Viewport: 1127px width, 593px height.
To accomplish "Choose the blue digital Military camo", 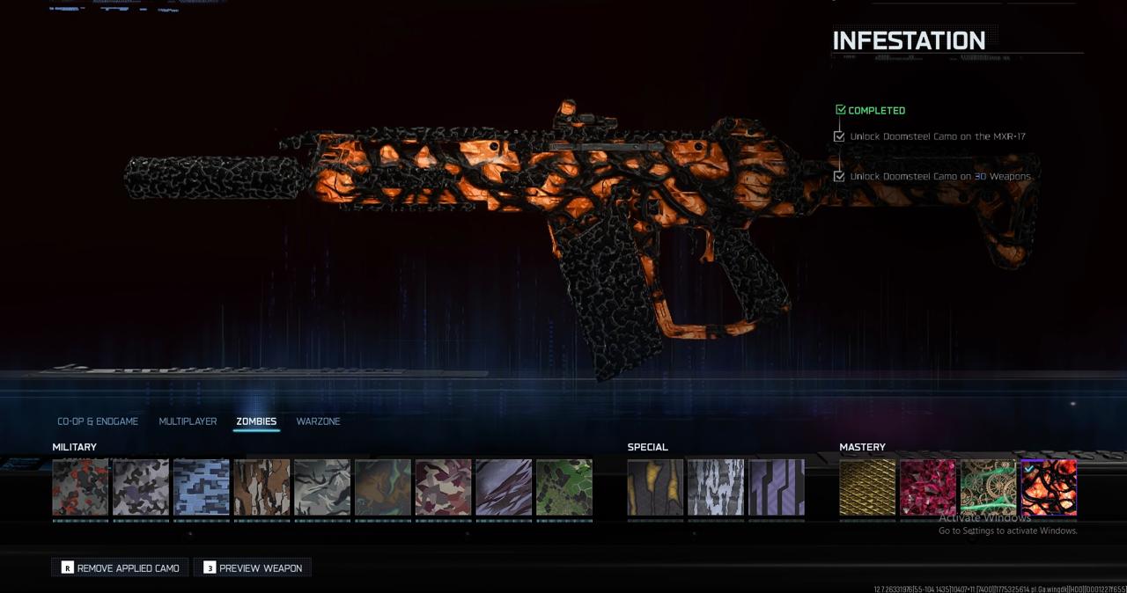I will pos(202,487).
